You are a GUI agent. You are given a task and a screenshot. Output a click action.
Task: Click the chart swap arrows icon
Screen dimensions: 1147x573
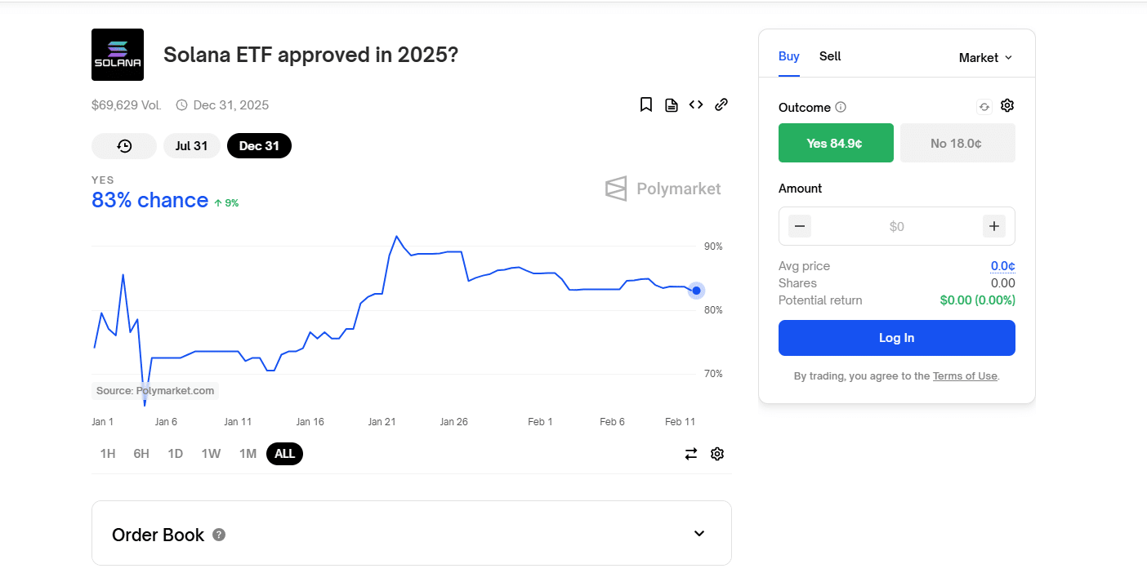691,454
